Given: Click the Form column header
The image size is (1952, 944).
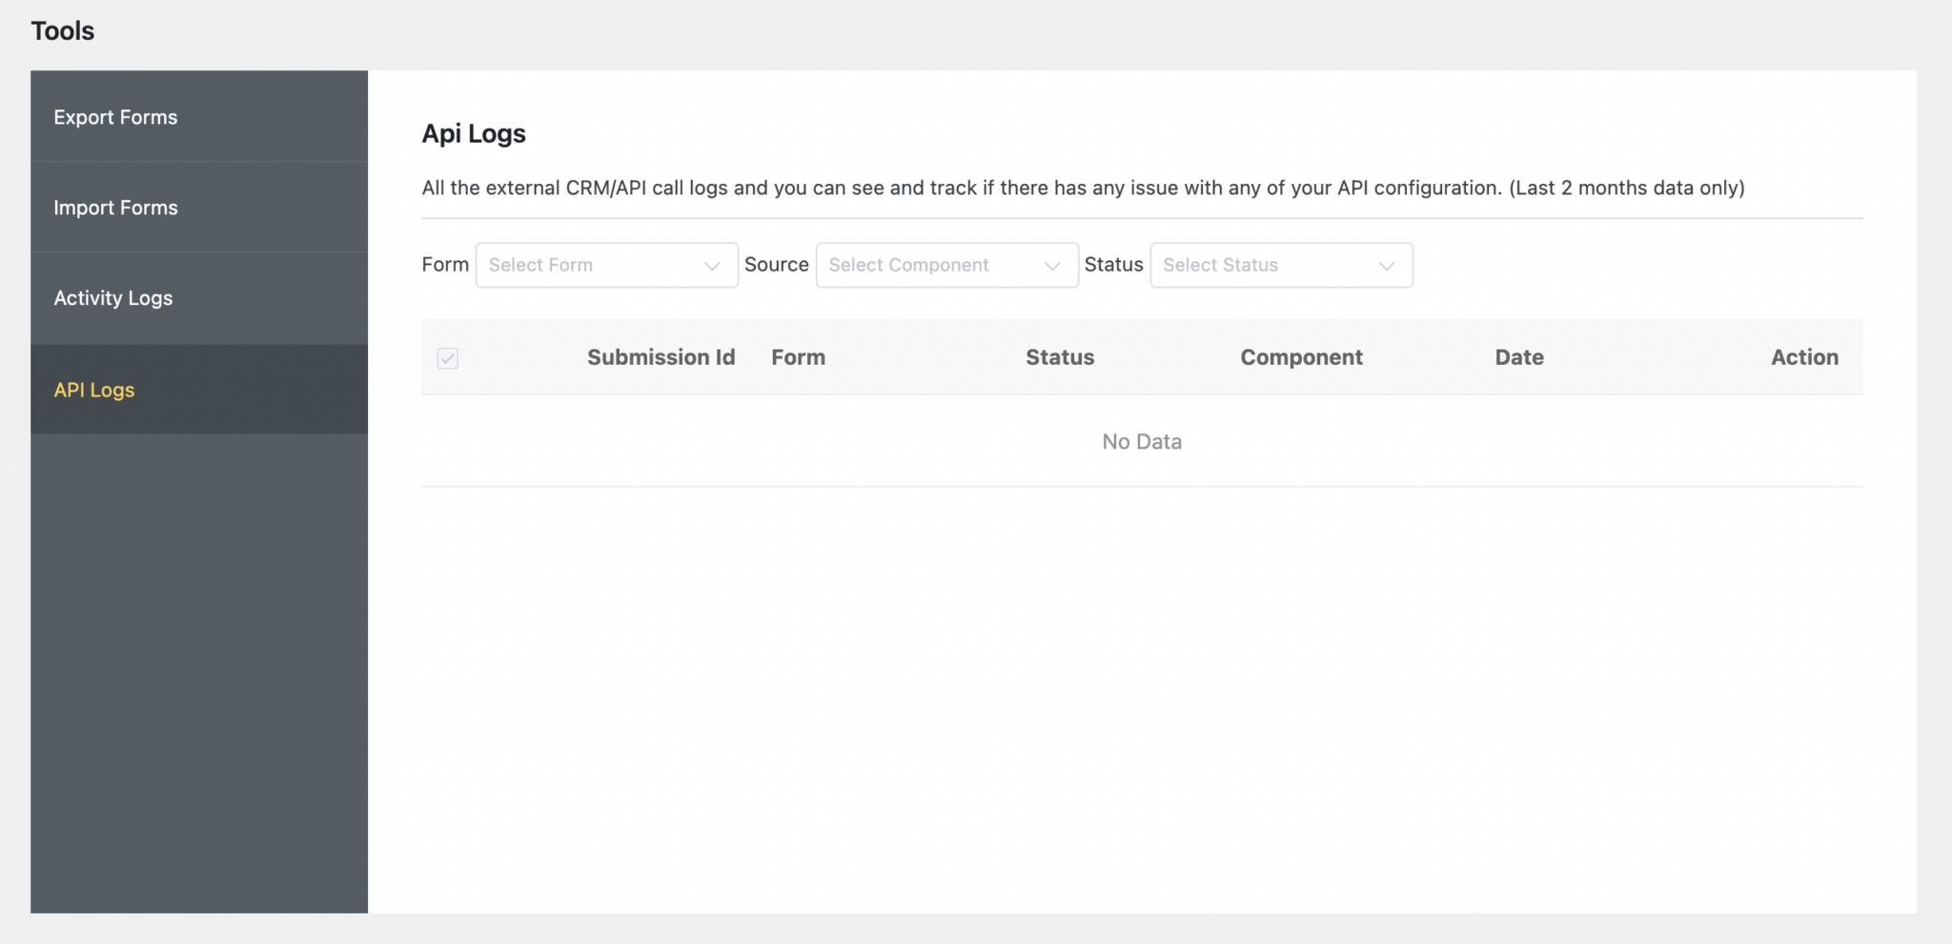Looking at the screenshot, I should tap(799, 357).
